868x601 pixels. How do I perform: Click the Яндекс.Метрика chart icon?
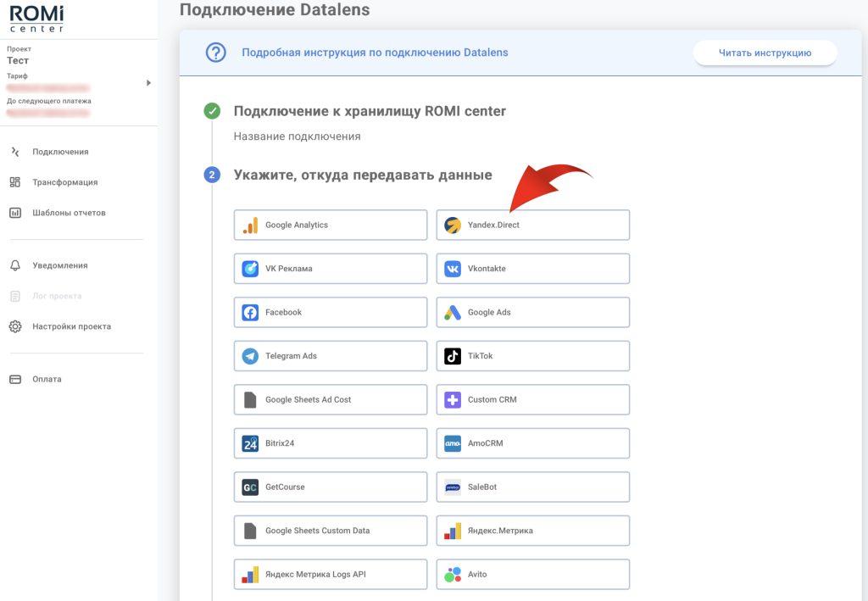(453, 531)
